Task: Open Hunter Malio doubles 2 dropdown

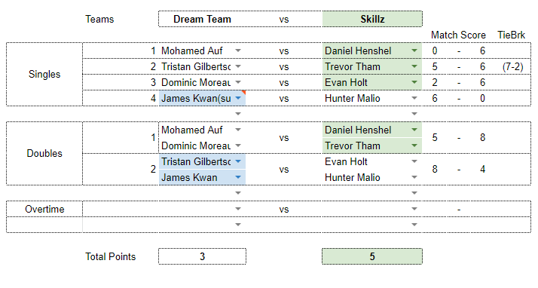Action: tap(414, 177)
